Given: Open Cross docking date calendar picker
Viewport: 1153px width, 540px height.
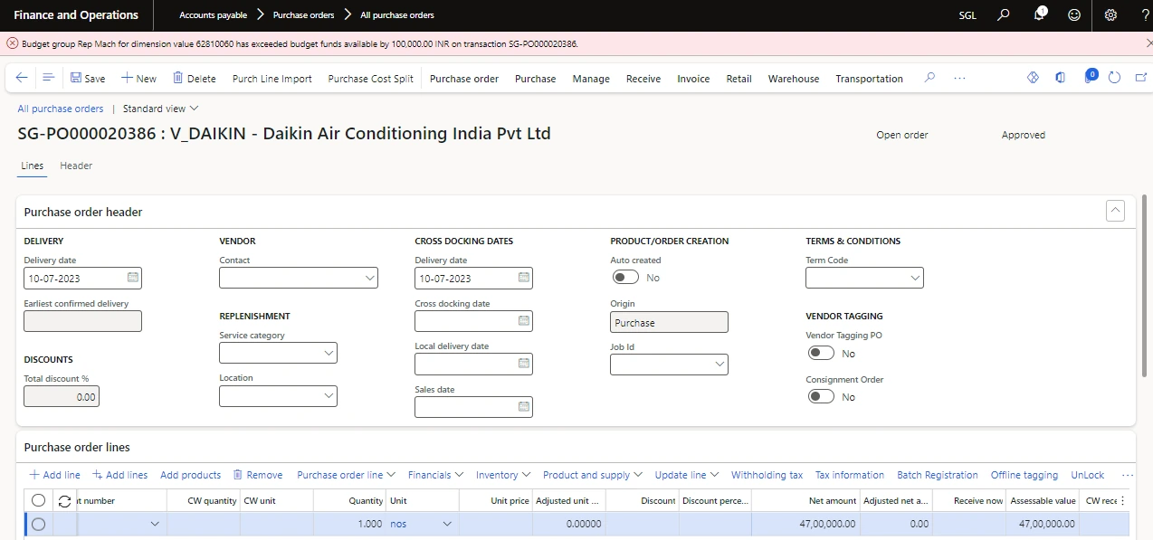Looking at the screenshot, I should click(x=523, y=321).
